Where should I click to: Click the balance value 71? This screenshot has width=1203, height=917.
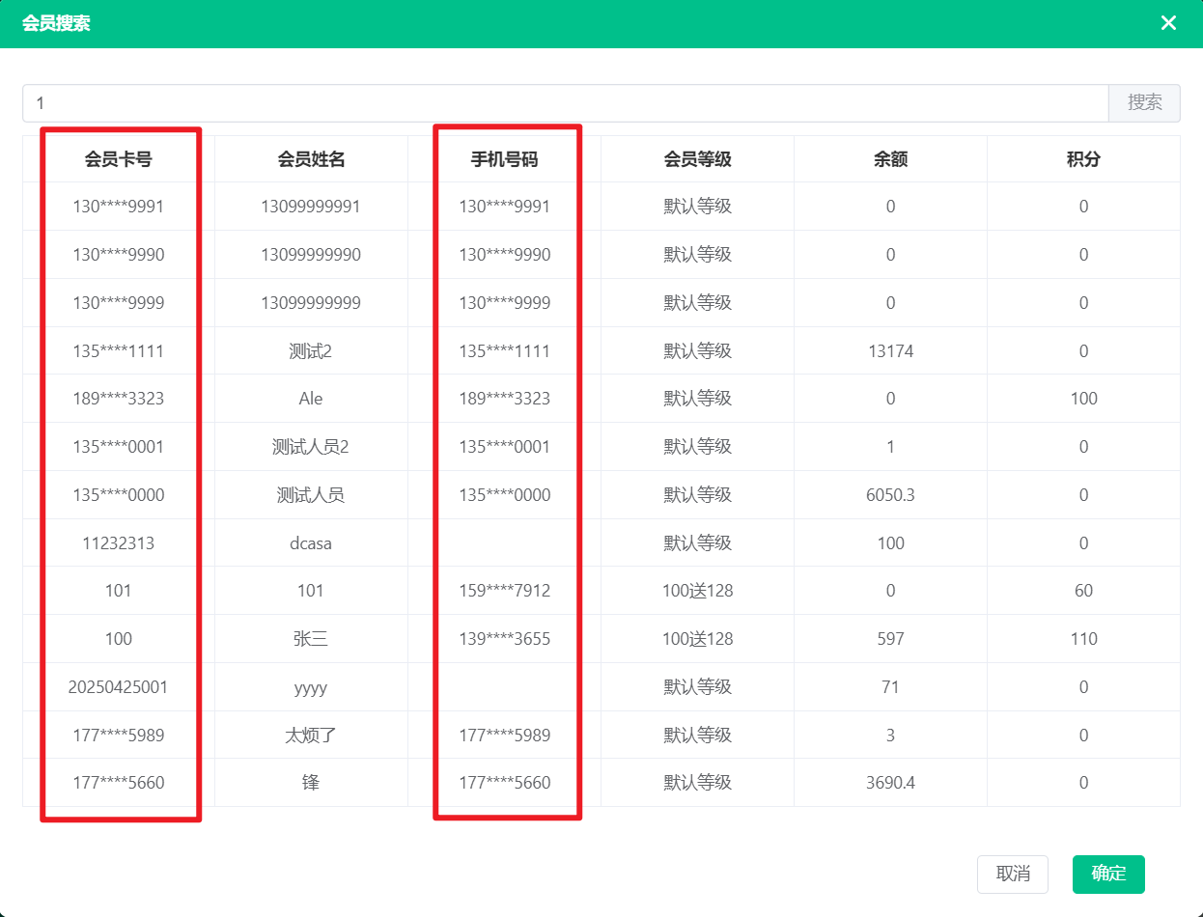(890, 687)
